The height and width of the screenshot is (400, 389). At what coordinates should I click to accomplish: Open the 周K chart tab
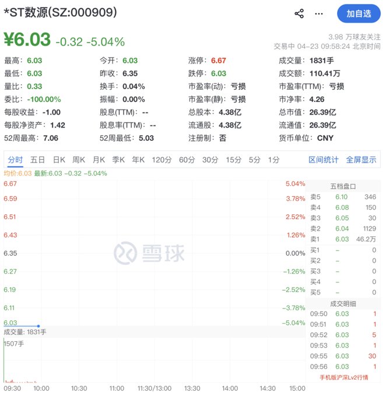point(79,160)
